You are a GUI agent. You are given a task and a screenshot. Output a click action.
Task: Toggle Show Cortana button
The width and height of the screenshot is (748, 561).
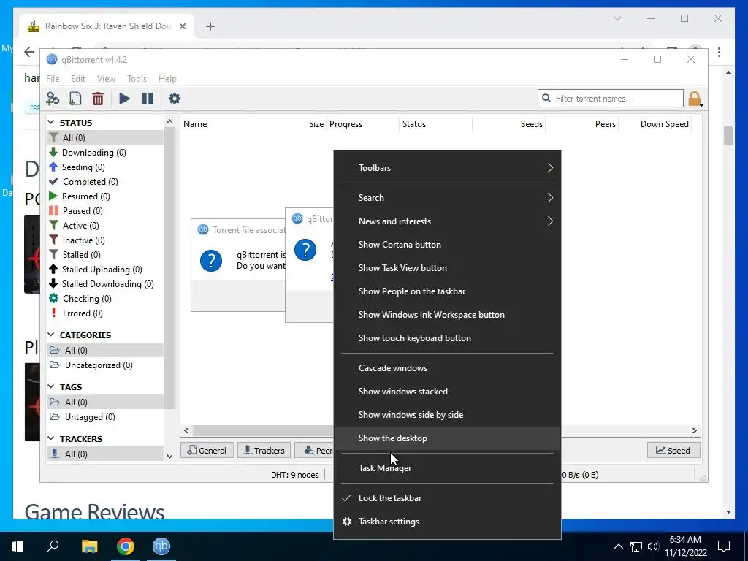click(x=447, y=244)
